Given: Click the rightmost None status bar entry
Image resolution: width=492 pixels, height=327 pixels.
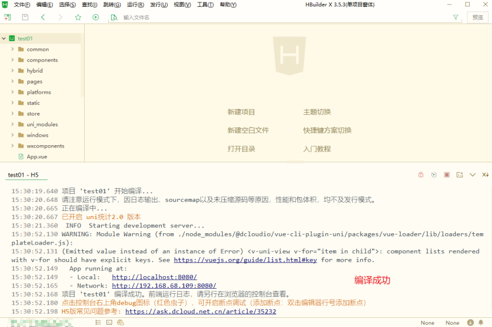Looking at the screenshot, I should (x=452, y=322).
